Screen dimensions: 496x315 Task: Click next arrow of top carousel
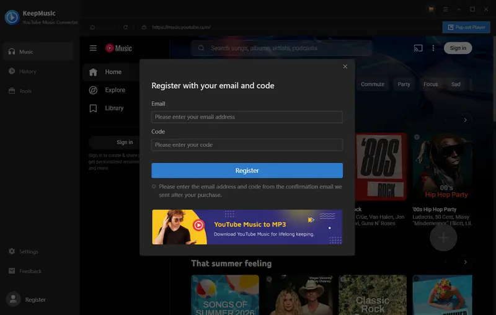point(465,120)
